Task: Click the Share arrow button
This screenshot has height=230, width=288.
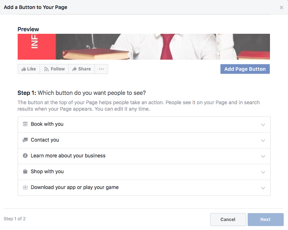Action: pos(81,69)
